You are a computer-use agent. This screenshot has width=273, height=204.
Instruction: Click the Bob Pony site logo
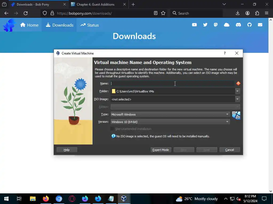(9, 25)
